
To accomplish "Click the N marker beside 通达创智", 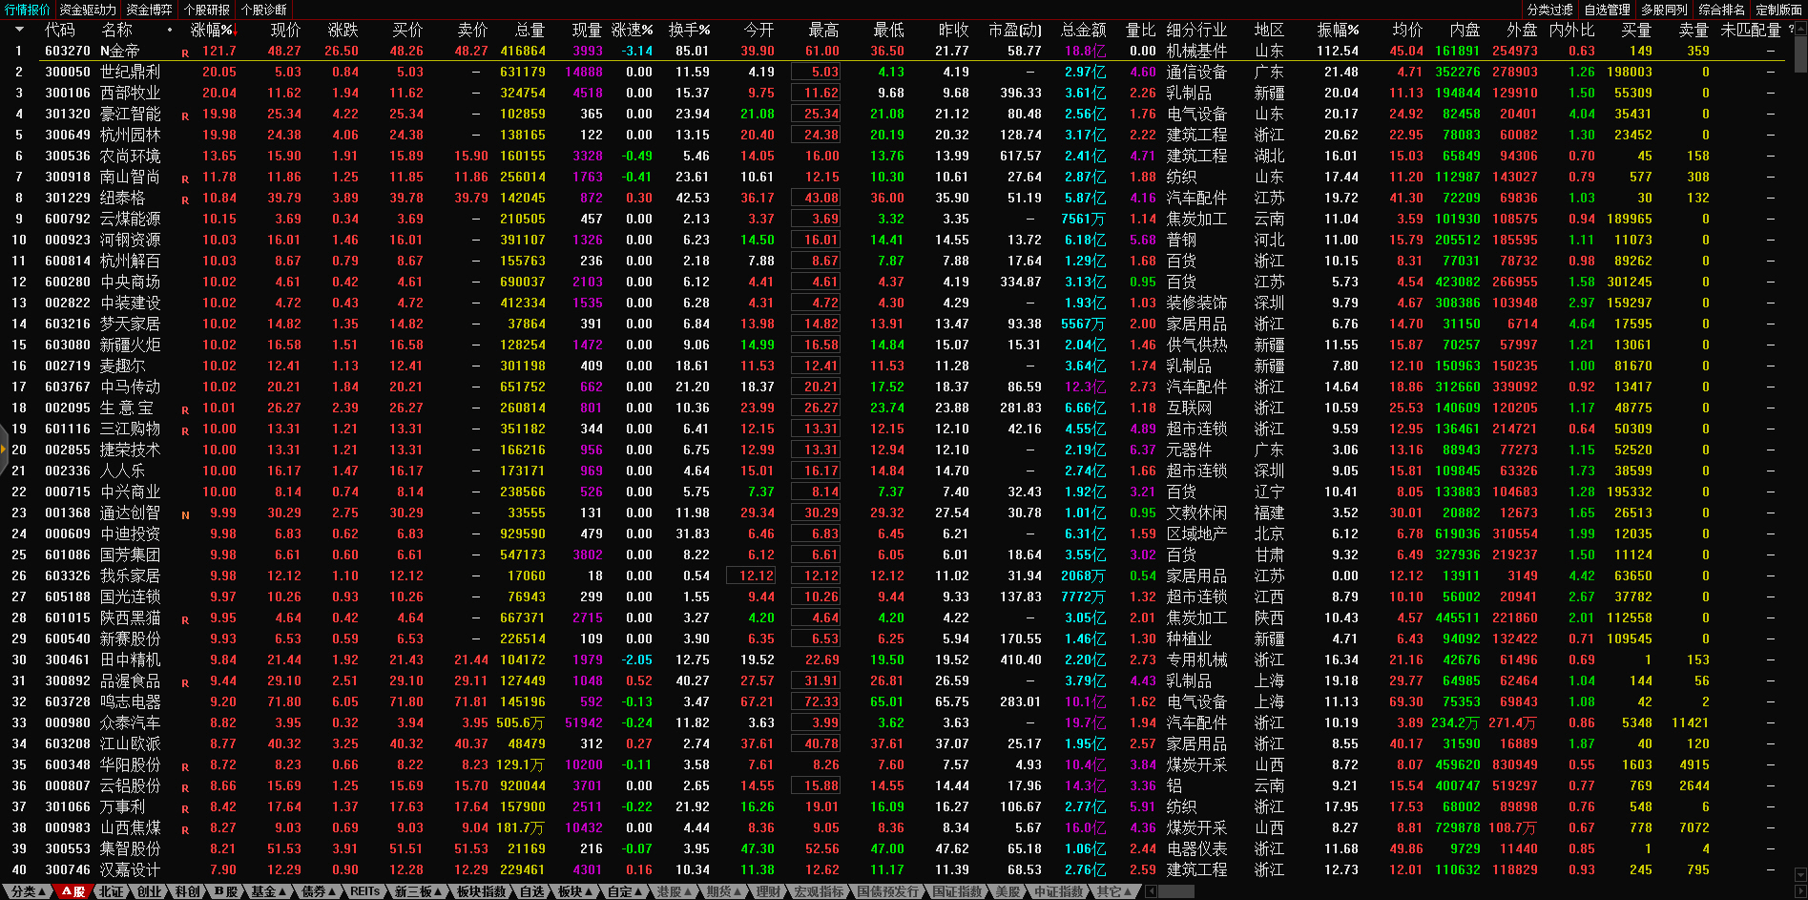I will [x=185, y=514].
